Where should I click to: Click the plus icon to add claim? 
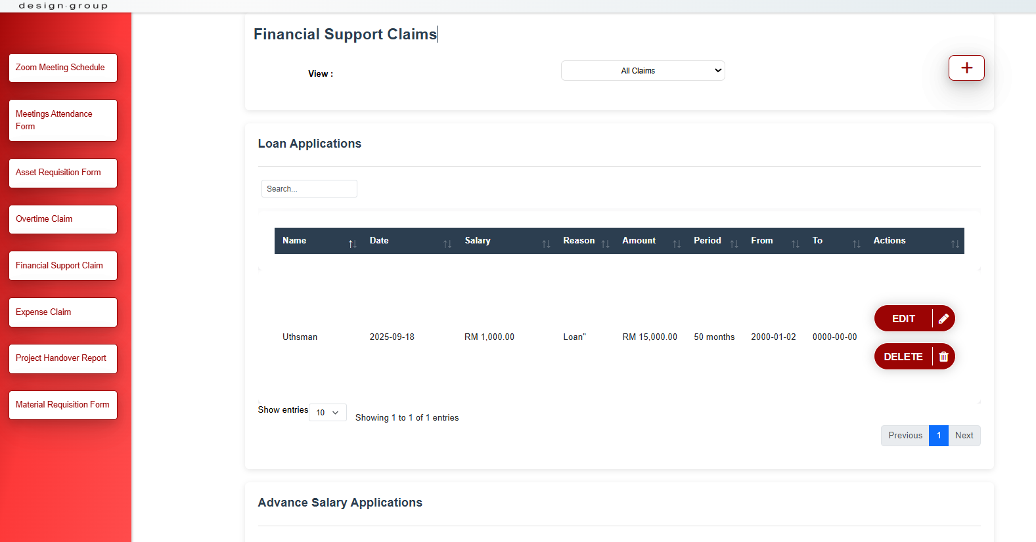[966, 68]
